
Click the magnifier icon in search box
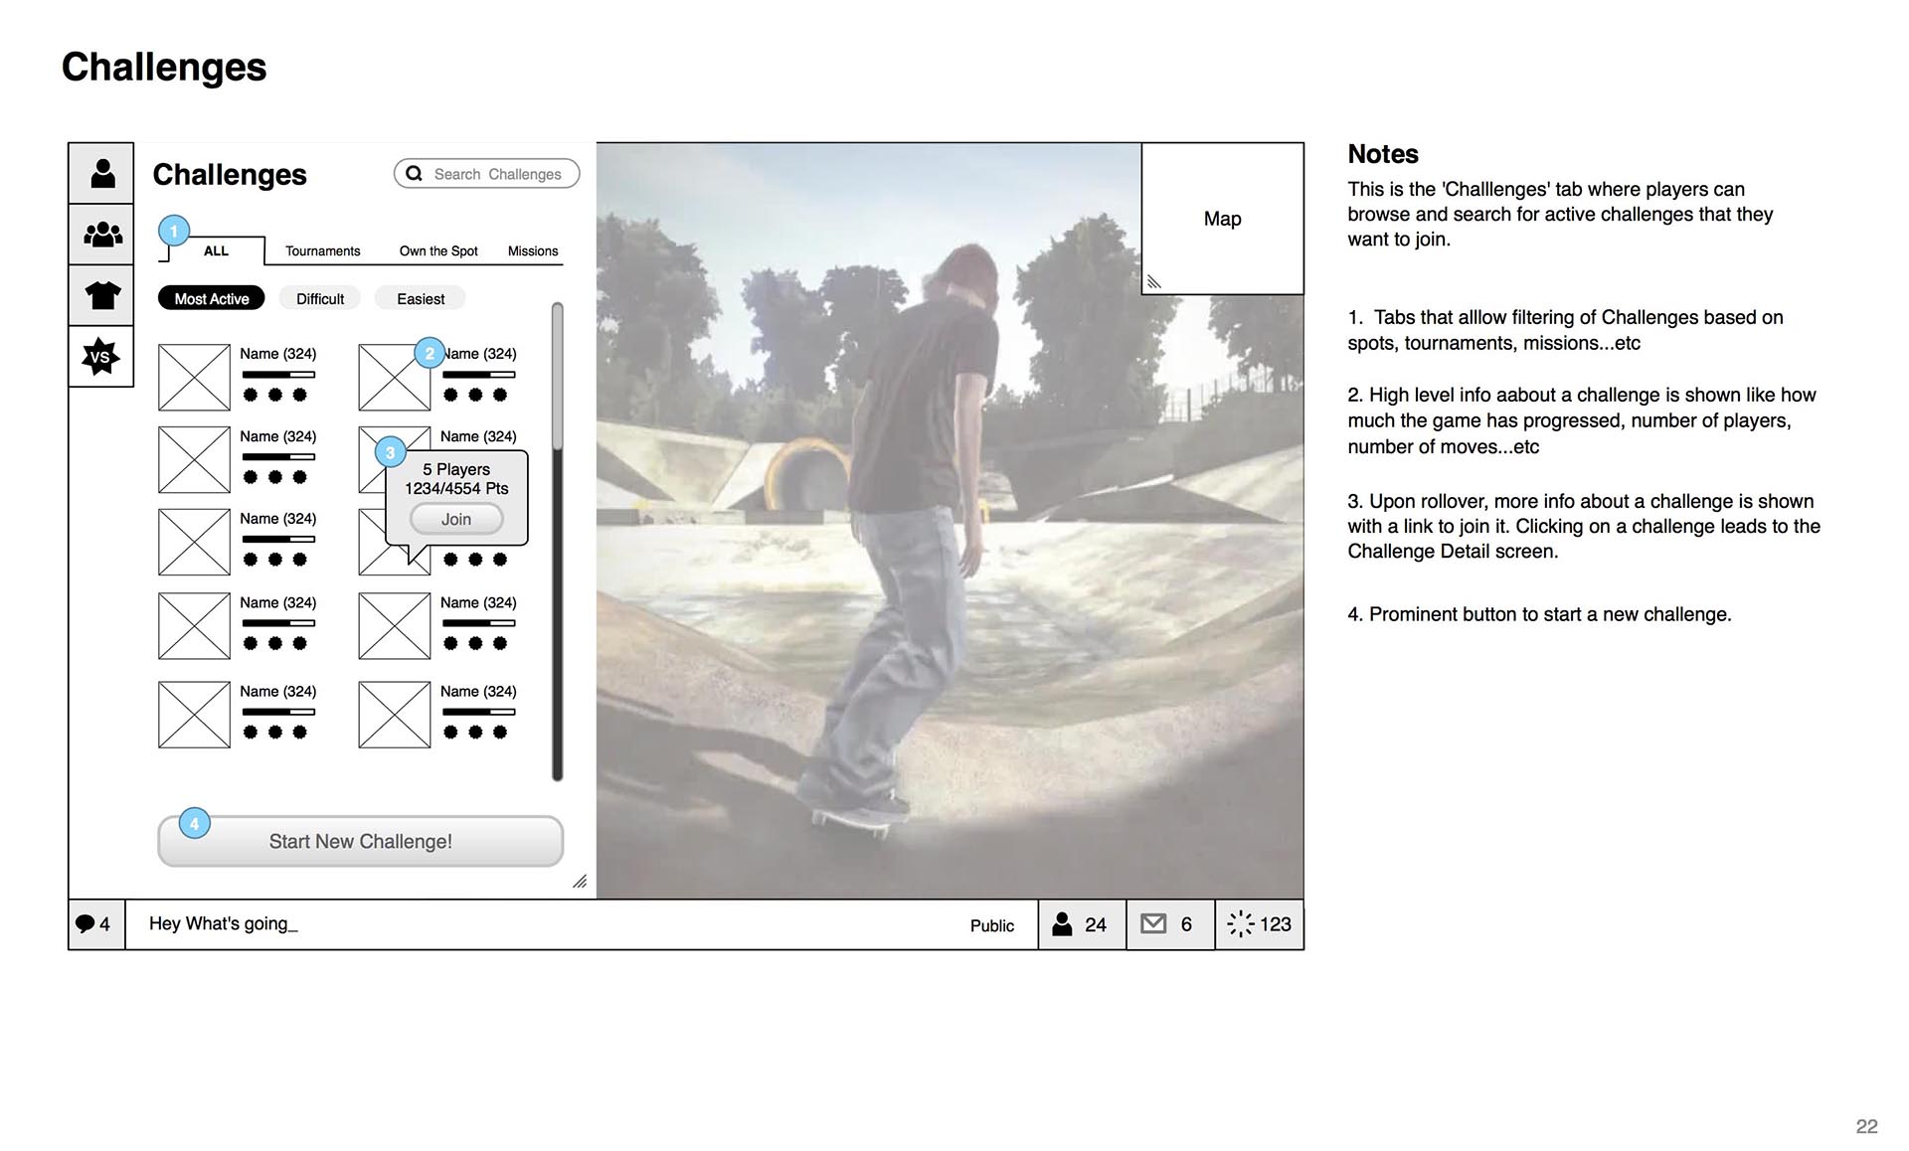coord(415,173)
